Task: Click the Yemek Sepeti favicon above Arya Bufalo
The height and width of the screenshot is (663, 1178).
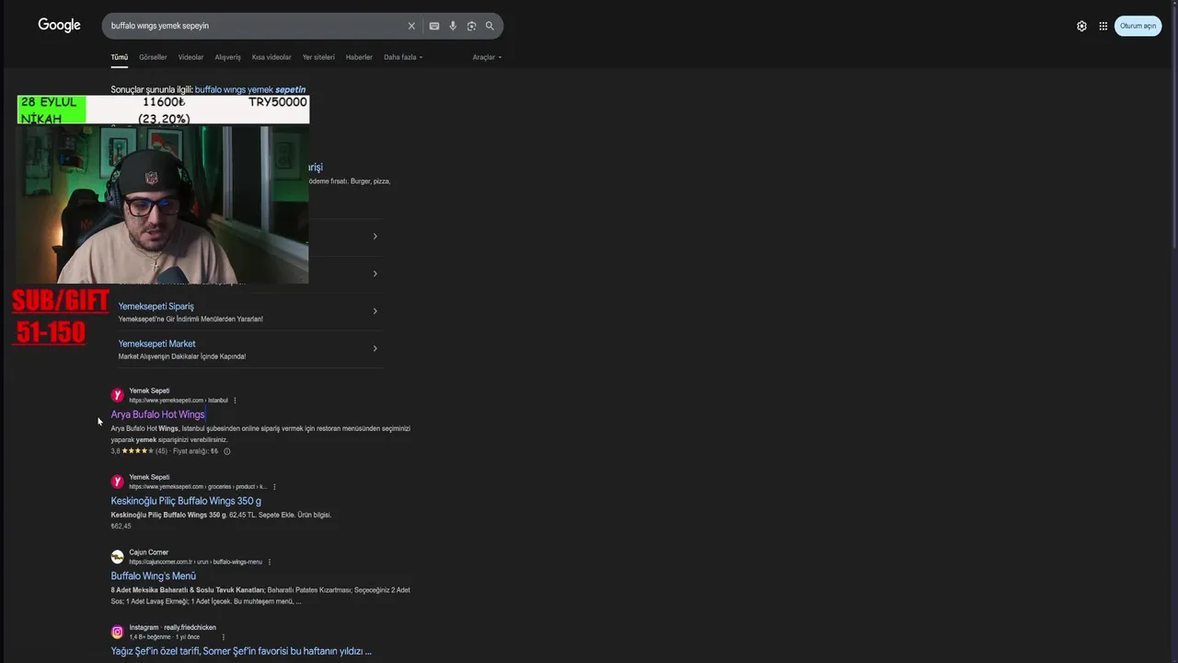Action: point(117,395)
